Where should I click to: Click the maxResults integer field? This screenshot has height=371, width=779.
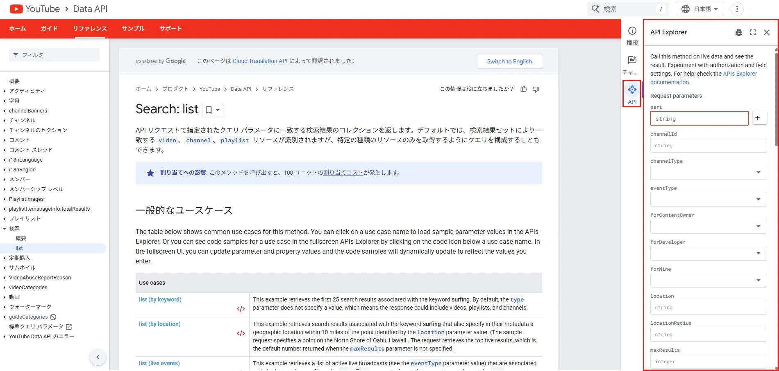708,361
